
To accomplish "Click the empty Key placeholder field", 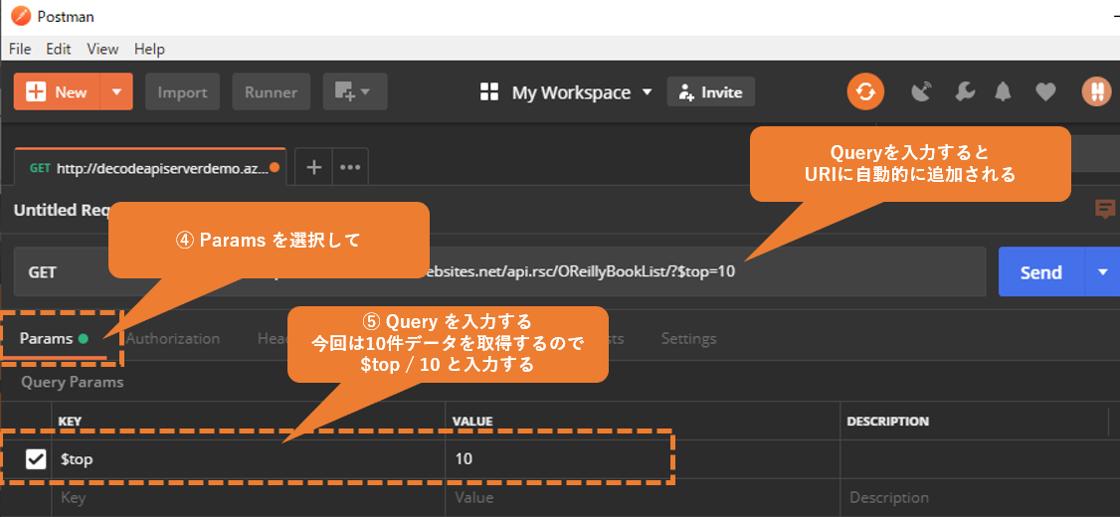I will pyautogui.click(x=250, y=498).
